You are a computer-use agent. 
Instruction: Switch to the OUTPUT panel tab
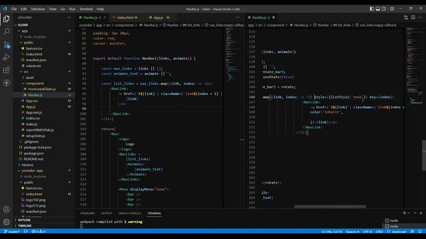click(106, 213)
